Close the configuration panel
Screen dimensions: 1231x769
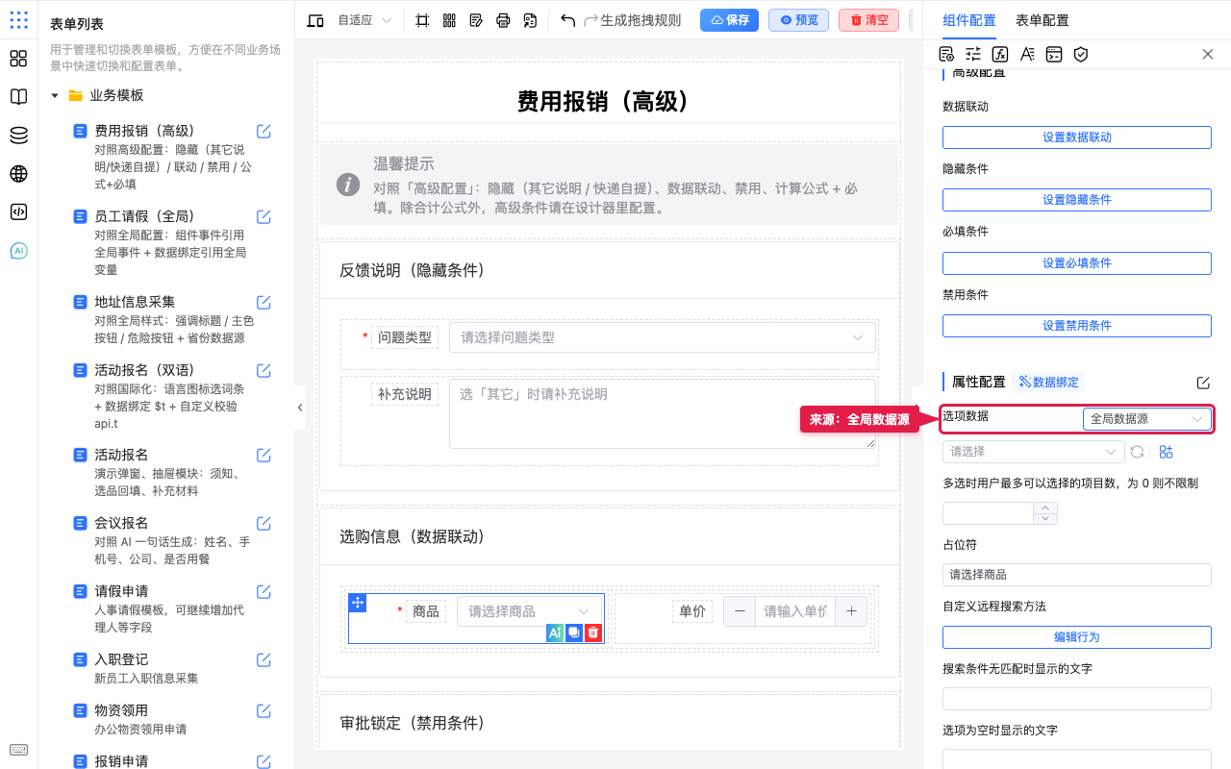(1208, 54)
